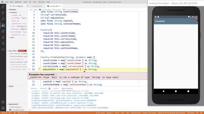Click Ln 22, Col 36 cursor position status

click(x=100, y=113)
